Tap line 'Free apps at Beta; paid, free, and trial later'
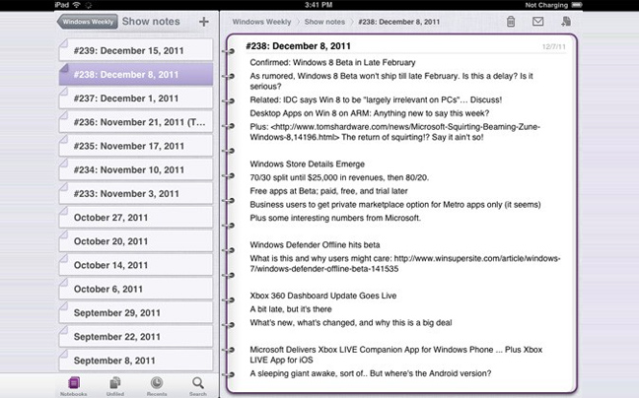639x398 pixels. (328, 191)
